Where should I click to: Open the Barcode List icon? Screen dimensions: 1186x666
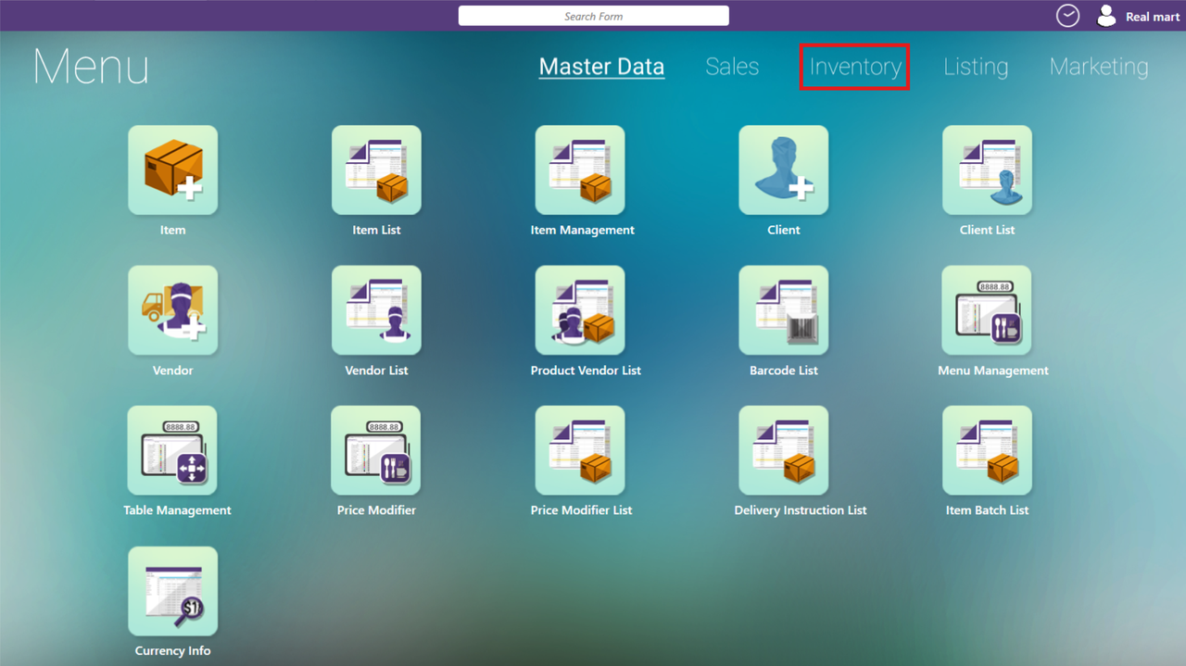[x=783, y=310]
